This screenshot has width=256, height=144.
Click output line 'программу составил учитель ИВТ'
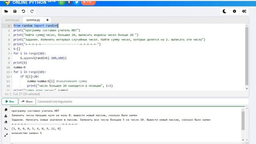click(35, 111)
